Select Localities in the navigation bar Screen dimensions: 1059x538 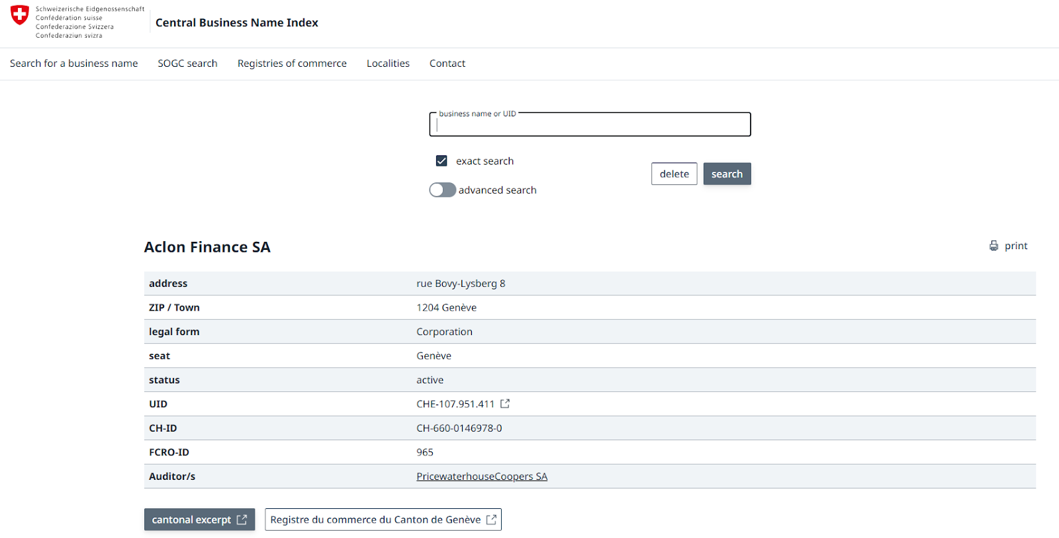click(x=388, y=63)
